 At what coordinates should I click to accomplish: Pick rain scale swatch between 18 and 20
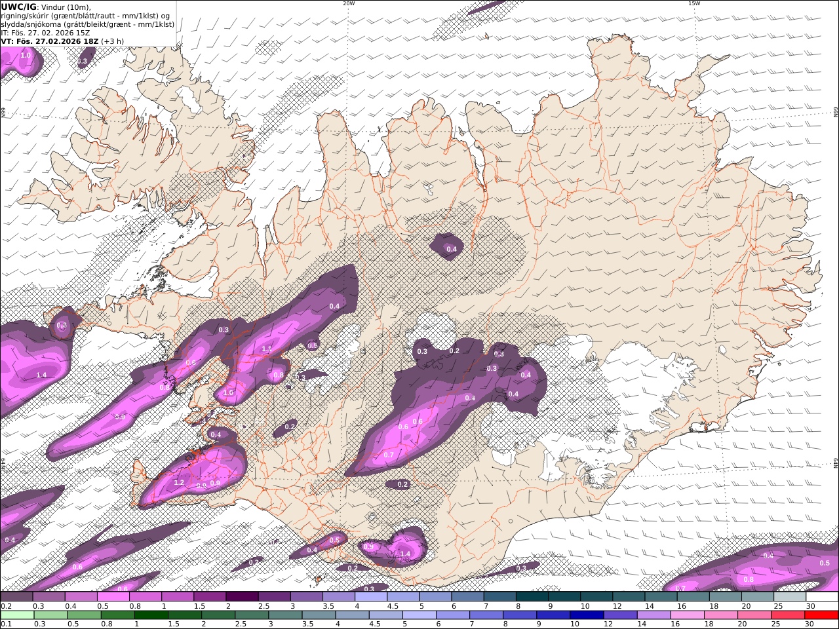(x=722, y=615)
